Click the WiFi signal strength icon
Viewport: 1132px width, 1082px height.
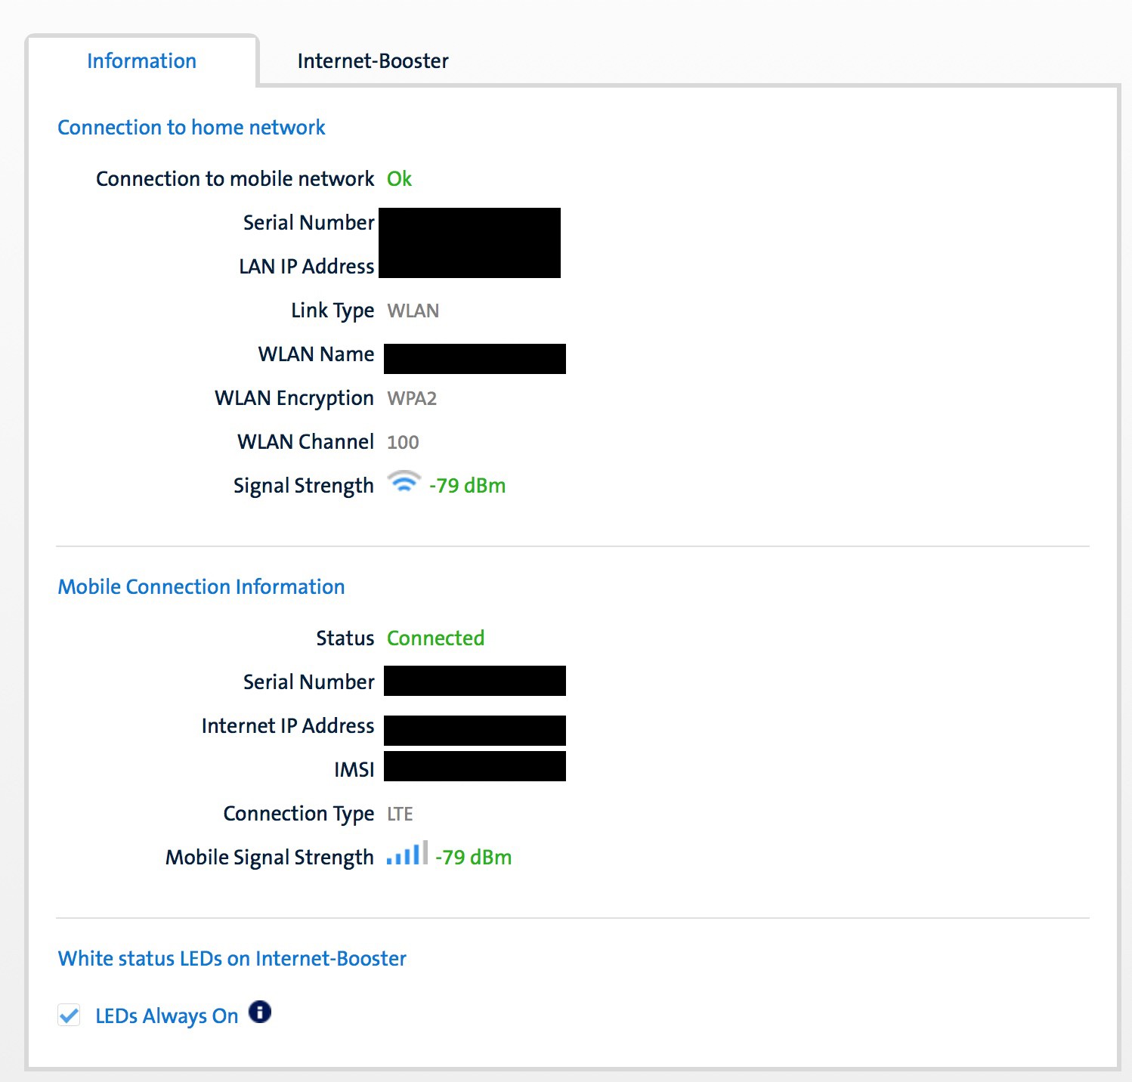[x=404, y=483]
